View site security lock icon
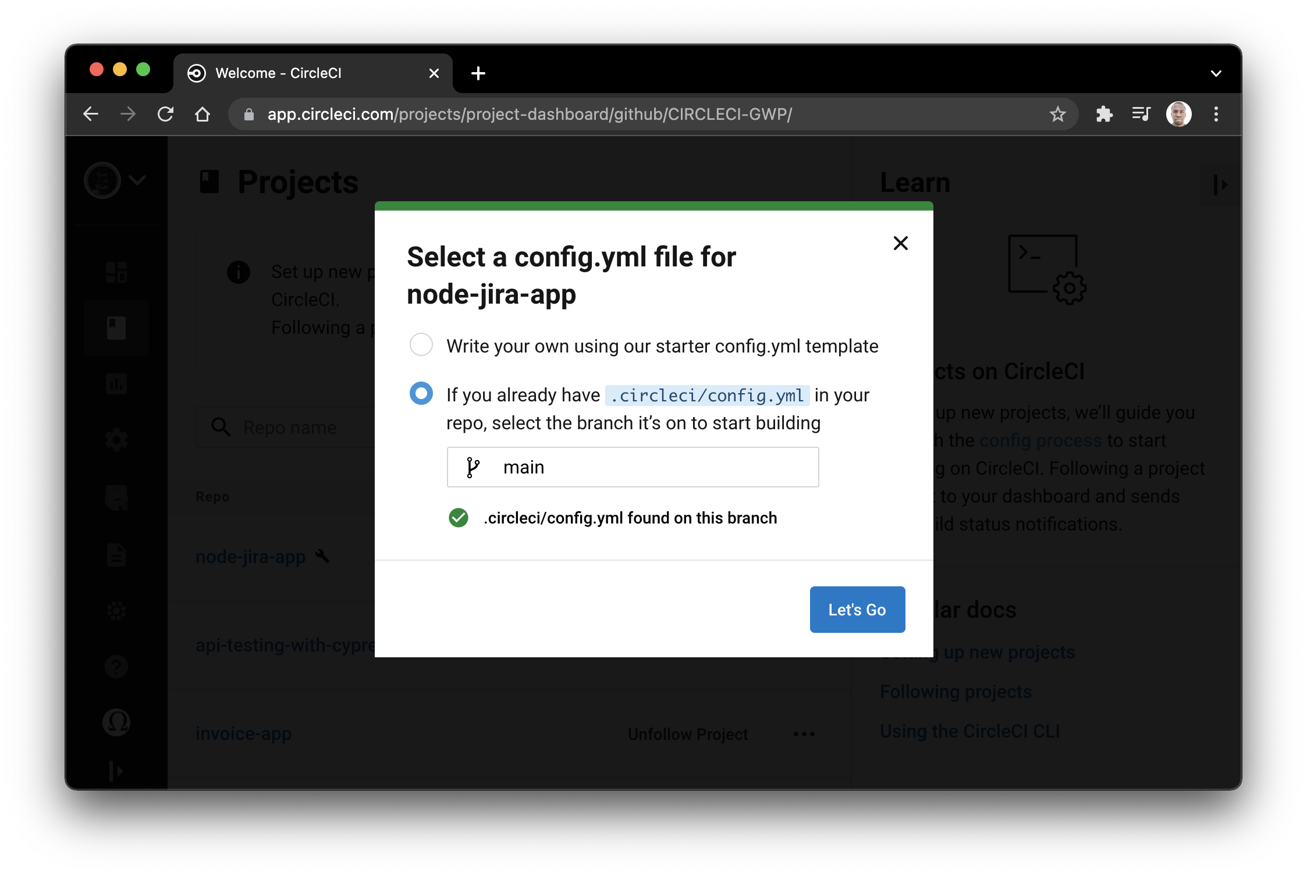This screenshot has width=1307, height=876. pyautogui.click(x=249, y=115)
